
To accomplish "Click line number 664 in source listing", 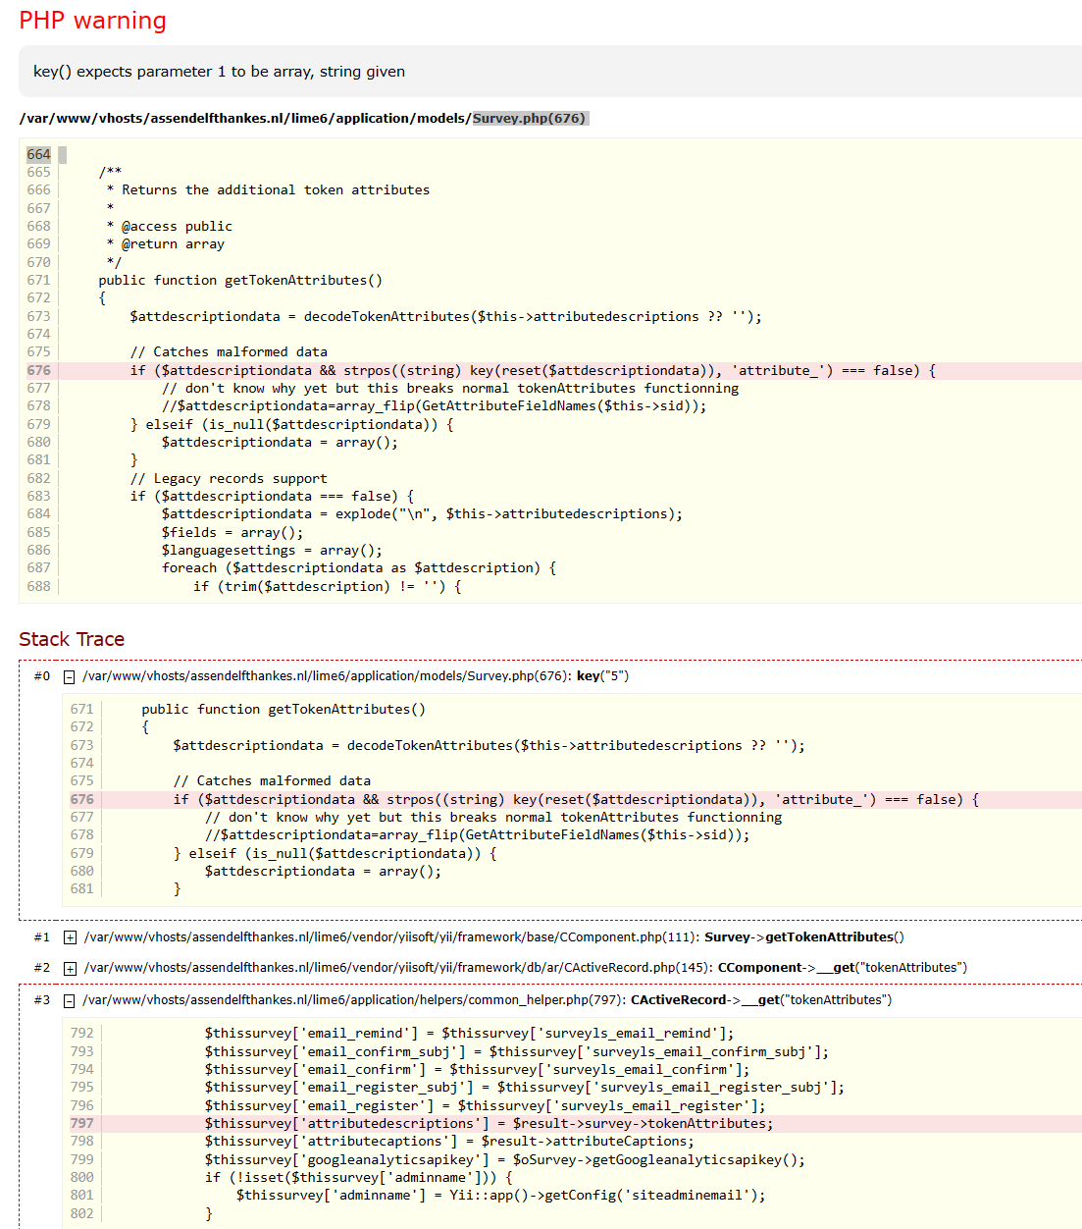I will pyautogui.click(x=38, y=154).
